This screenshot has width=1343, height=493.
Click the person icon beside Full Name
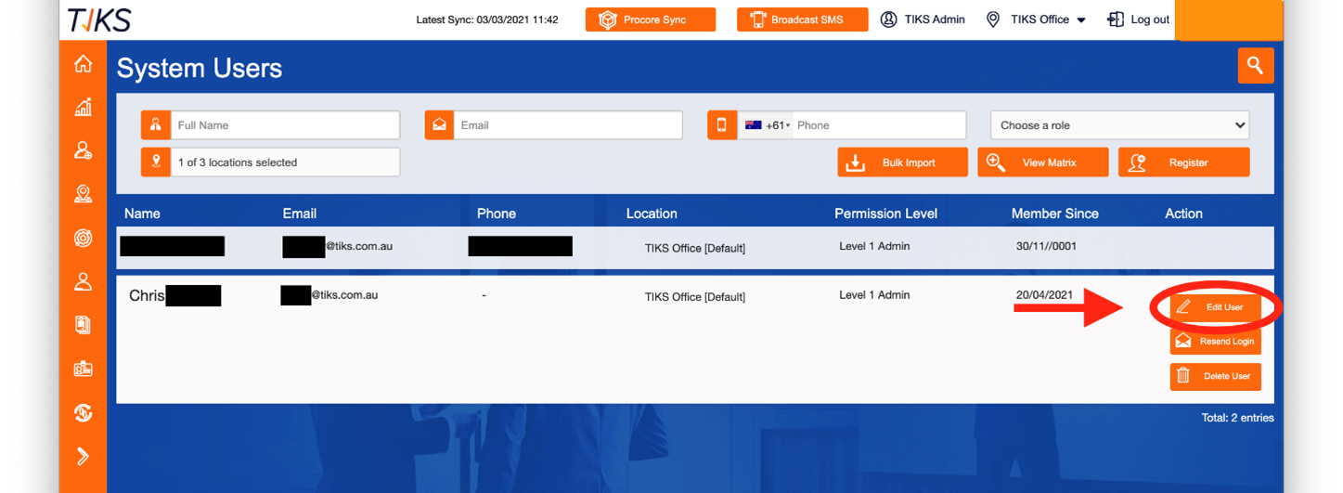click(x=156, y=125)
